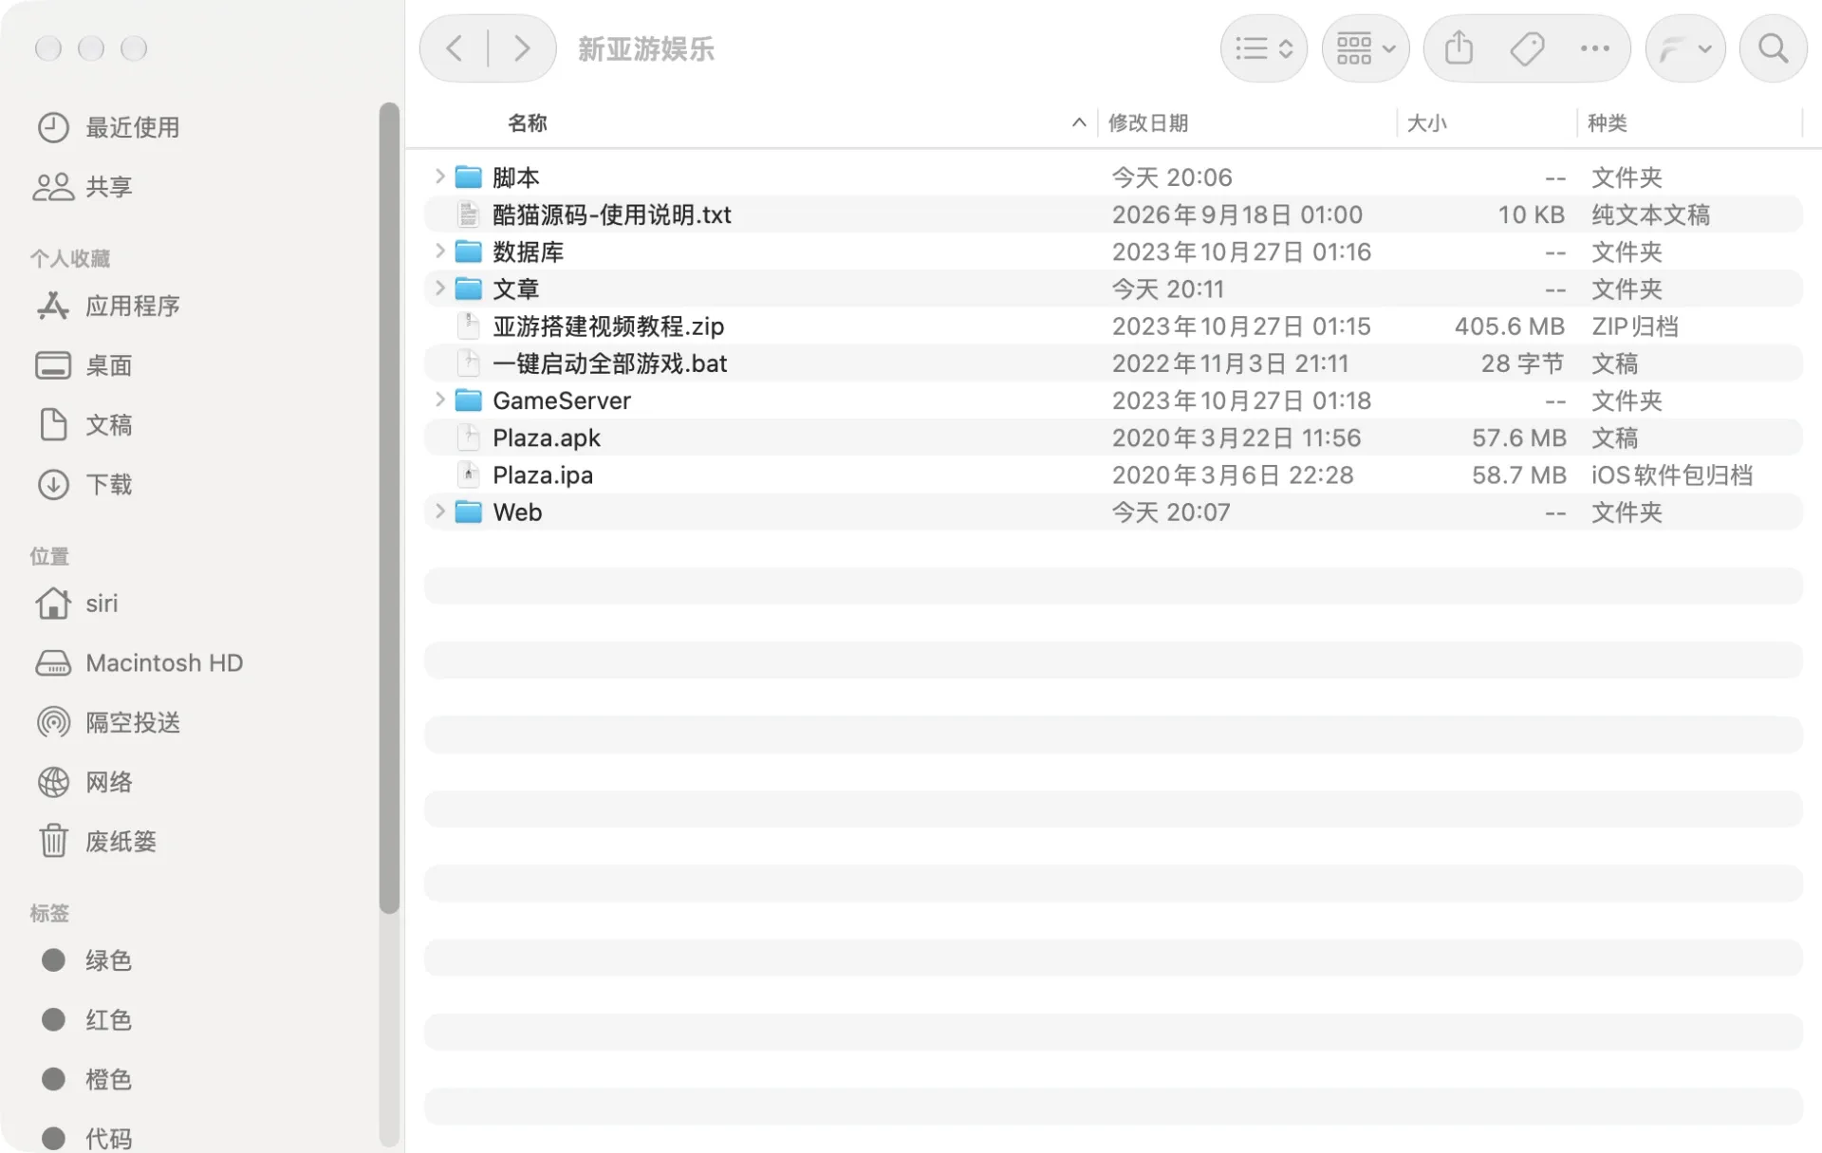Image resolution: width=1822 pixels, height=1153 pixels.
Task: Click the Web folder icon
Action: pos(468,511)
